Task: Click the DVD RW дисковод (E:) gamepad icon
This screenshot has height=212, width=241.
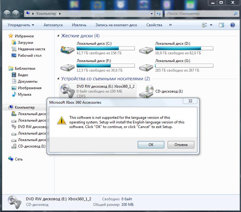Action: pos(67,91)
